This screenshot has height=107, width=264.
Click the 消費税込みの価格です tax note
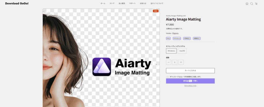175,29
